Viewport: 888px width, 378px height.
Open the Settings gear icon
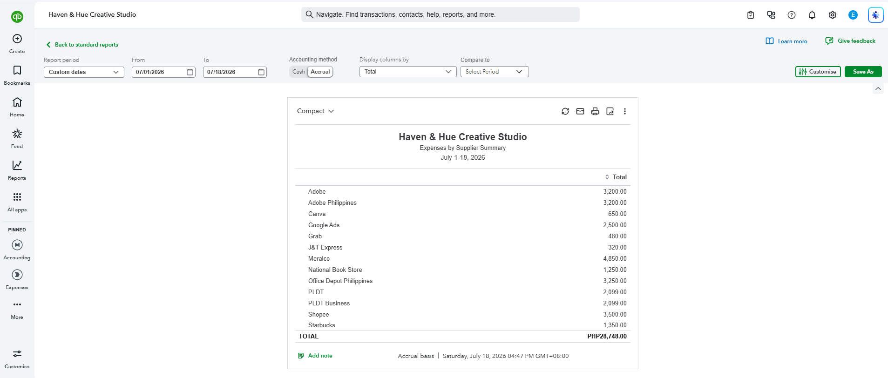pyautogui.click(x=833, y=15)
